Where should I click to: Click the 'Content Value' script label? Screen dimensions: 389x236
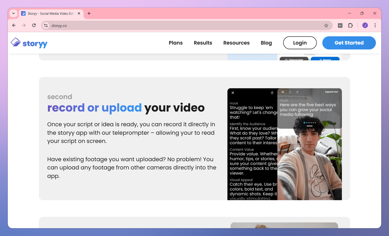(x=241, y=150)
